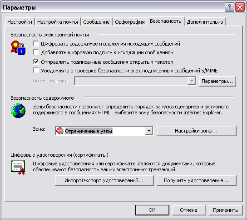Click the globe content security icon

point(18,111)
